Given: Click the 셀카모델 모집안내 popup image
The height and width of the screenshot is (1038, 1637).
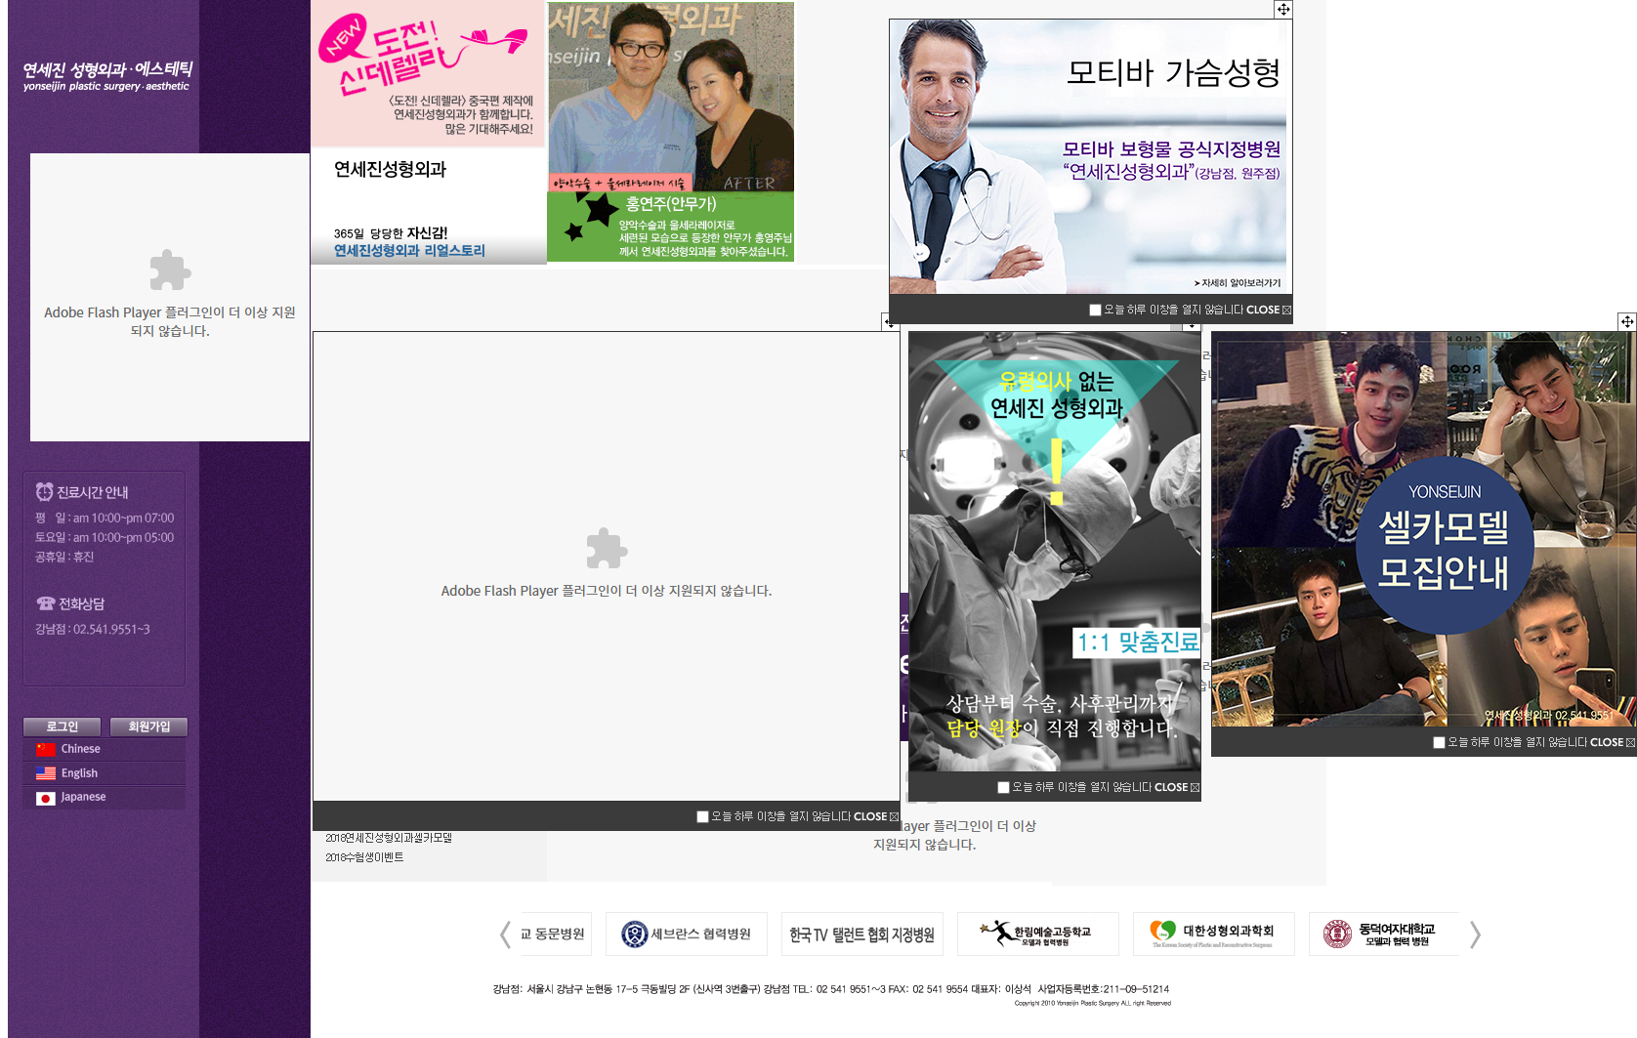Looking at the screenshot, I should 1423,528.
